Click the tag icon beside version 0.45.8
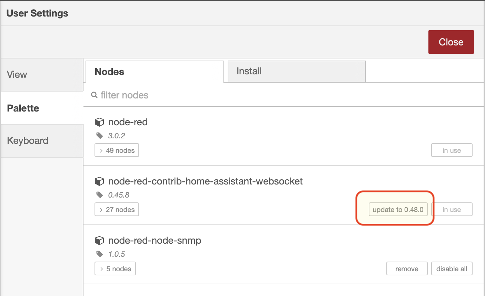The width and height of the screenshot is (485, 296). 100,195
